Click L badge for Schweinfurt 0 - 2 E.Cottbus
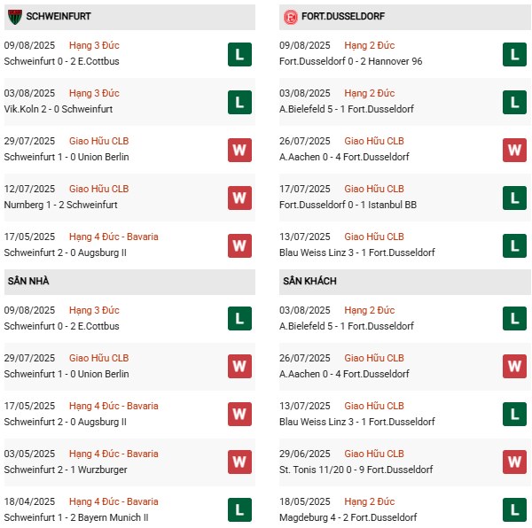The width and height of the screenshot is (532, 528). (x=239, y=54)
